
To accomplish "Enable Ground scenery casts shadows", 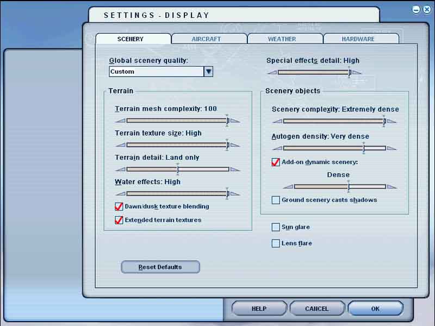I will [276, 200].
